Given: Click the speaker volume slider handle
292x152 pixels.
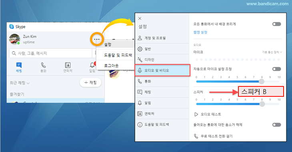Looking at the screenshot, I should (262, 104).
